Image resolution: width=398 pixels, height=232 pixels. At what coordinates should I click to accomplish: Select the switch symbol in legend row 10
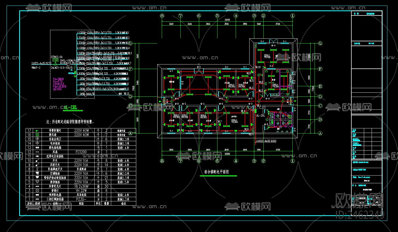(38, 160)
